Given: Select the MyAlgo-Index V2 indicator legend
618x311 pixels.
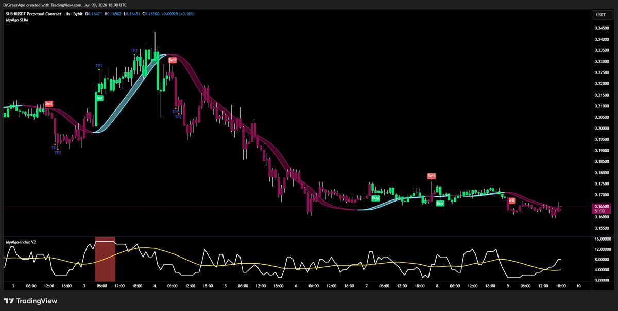Looking at the screenshot, I should pos(21,241).
